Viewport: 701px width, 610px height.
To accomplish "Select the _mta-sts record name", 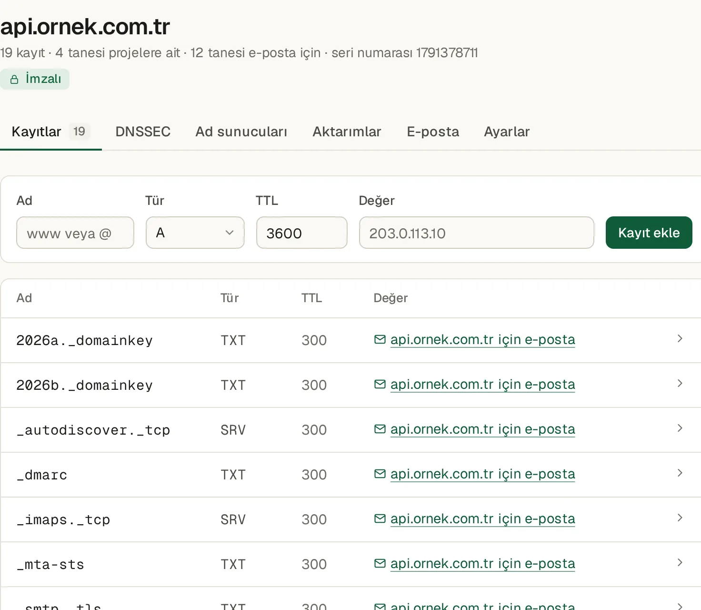I will click(x=50, y=564).
